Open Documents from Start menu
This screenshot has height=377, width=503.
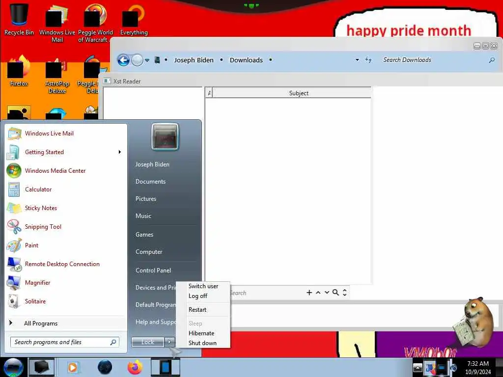tap(150, 182)
